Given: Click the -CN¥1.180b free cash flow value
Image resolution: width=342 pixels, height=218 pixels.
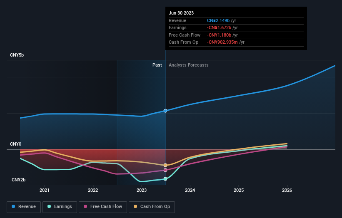Looking at the screenshot, I should tap(219, 35).
